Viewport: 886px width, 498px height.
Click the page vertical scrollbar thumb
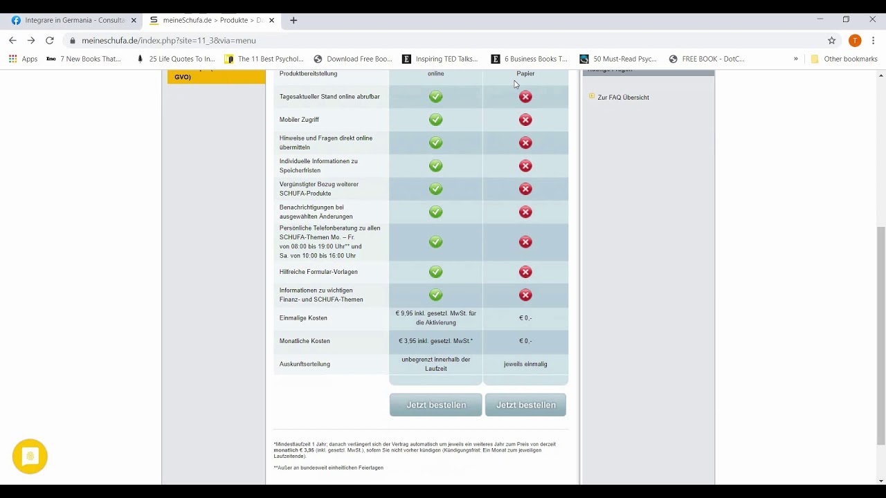[880, 335]
